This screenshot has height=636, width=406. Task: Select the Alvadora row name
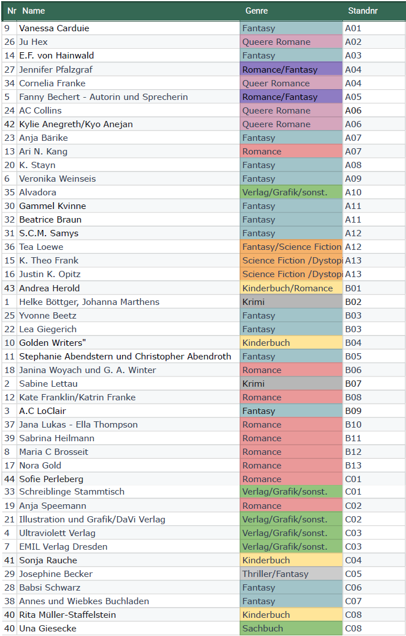pos(128,193)
